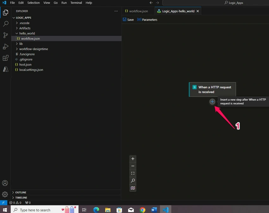Image resolution: width=269 pixels, height=213 pixels.
Task: Open the Windows Start menu
Action: click(x=5, y=210)
